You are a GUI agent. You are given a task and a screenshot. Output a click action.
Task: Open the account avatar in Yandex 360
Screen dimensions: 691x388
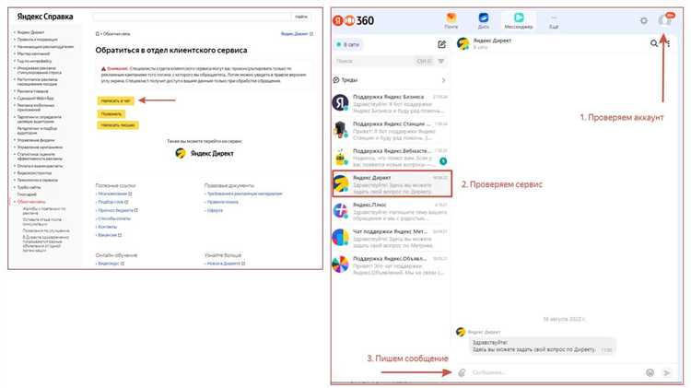click(664, 20)
